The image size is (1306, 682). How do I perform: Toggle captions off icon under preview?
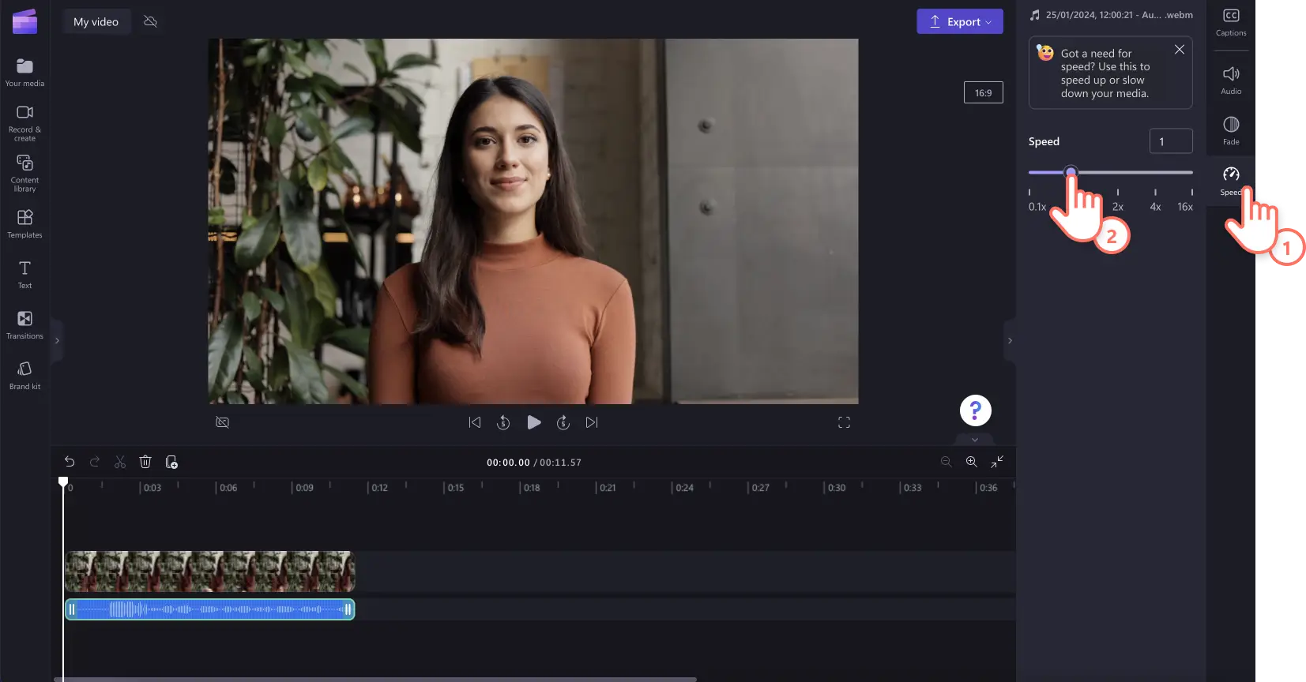(x=223, y=422)
